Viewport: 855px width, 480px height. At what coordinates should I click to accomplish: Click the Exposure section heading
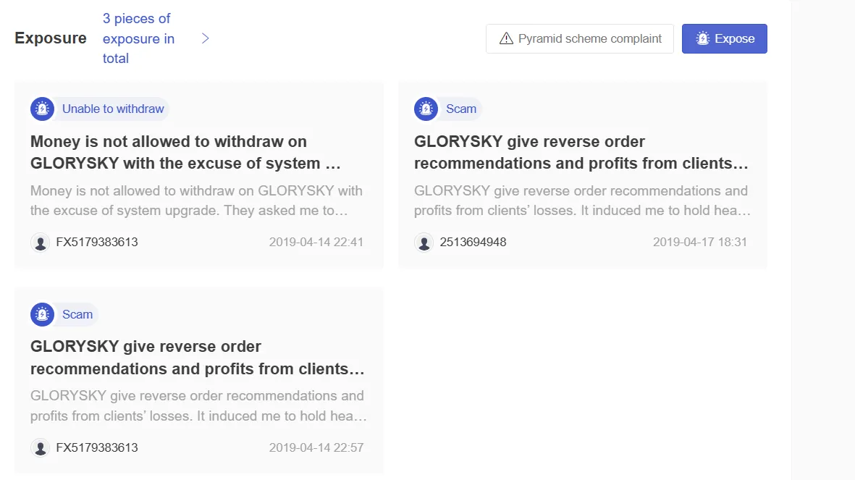[x=51, y=38]
